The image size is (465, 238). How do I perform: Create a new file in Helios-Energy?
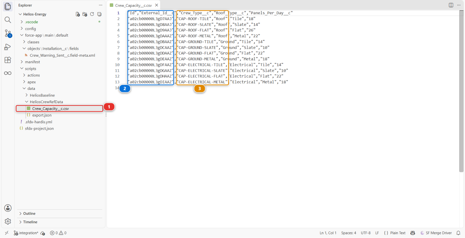pyautogui.click(x=78, y=14)
